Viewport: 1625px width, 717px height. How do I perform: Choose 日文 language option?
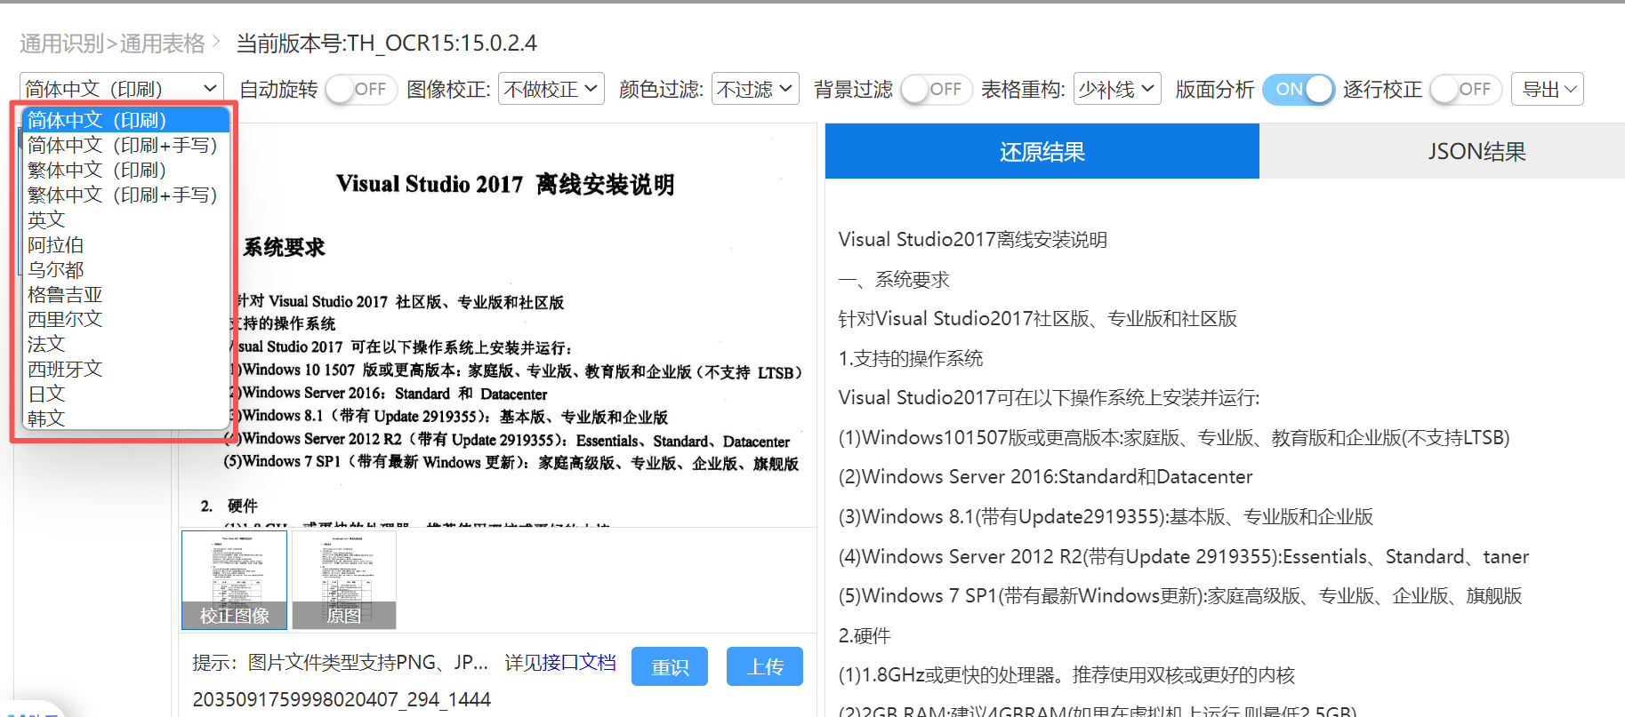[126, 394]
